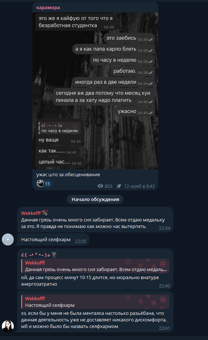Click the cat emoji beside stylized nickname
Viewport: 208px width, 340px height.
click(x=54, y=255)
